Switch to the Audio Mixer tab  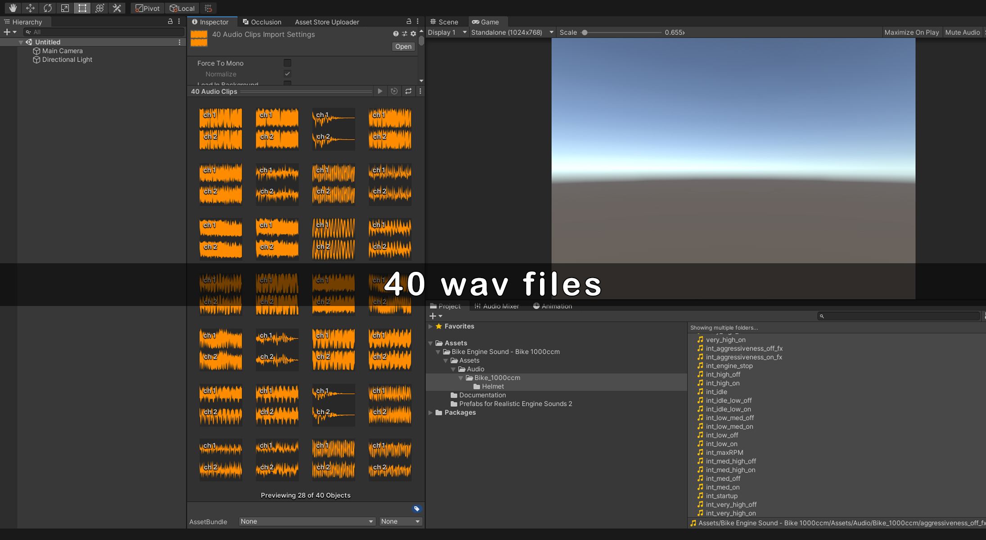(497, 306)
